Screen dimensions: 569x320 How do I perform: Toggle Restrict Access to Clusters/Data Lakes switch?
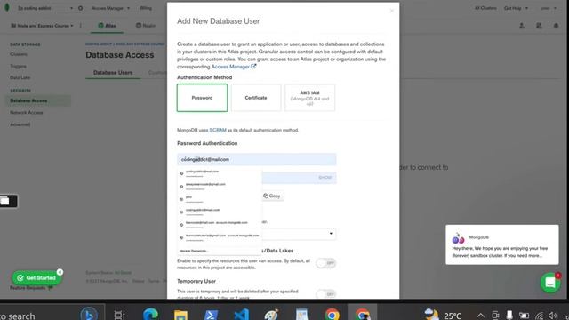click(325, 263)
